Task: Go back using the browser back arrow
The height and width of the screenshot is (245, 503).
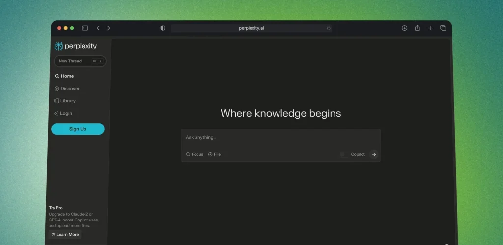Action: point(98,28)
